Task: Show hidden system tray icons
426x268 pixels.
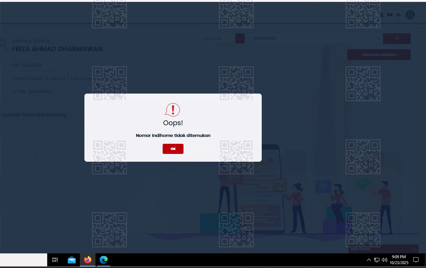Action: [369, 260]
